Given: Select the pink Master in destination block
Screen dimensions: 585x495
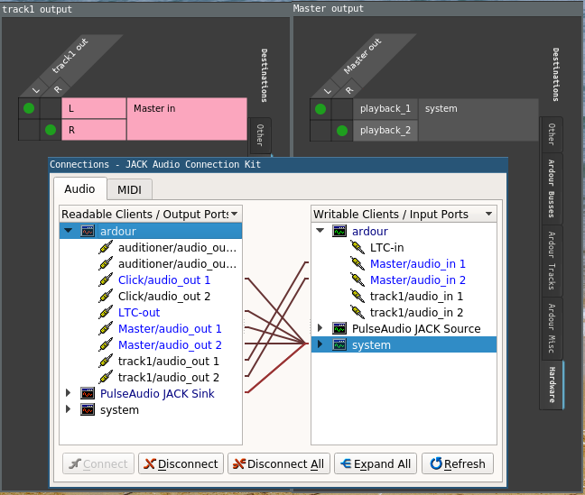Looking at the screenshot, I should pyautogui.click(x=186, y=119).
